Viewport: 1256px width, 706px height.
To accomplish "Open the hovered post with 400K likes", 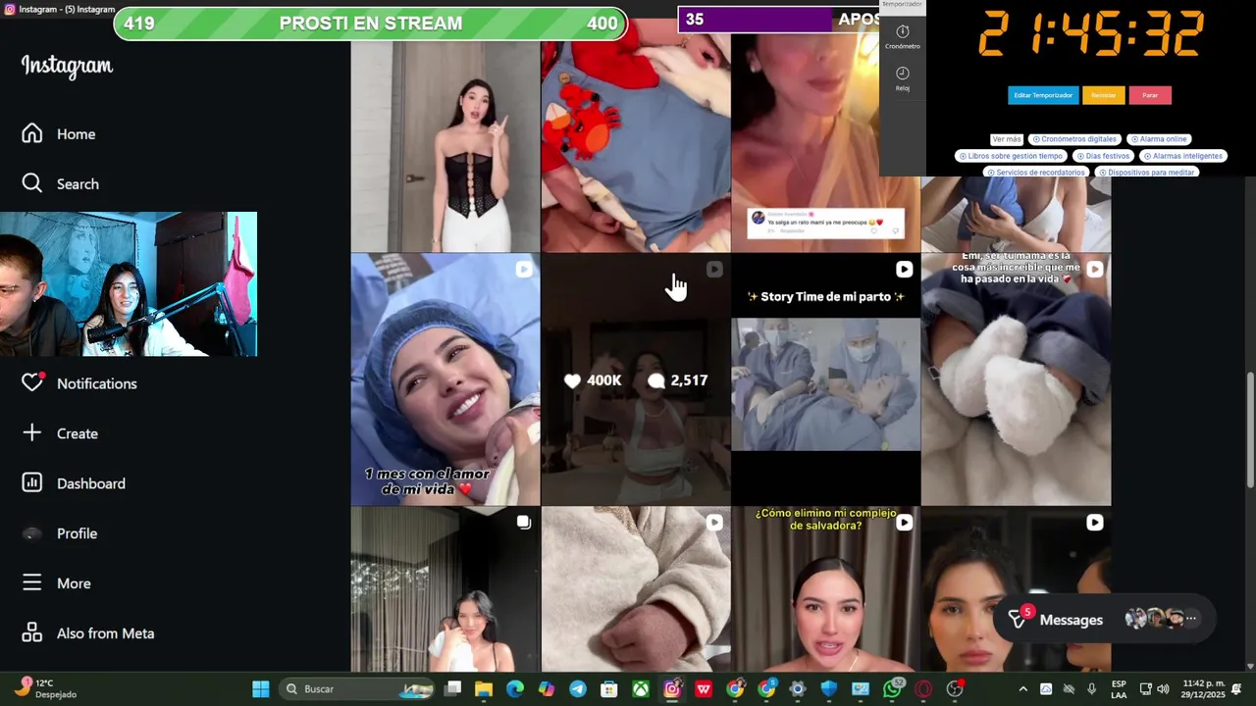I will pyautogui.click(x=636, y=379).
